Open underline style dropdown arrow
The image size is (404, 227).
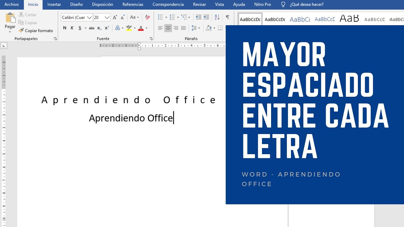(x=86, y=28)
